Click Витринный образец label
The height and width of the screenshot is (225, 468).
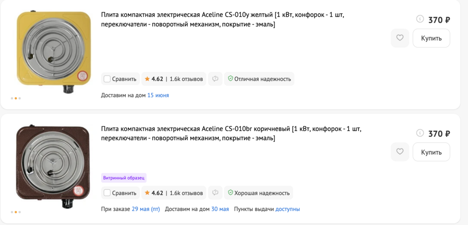click(x=124, y=178)
